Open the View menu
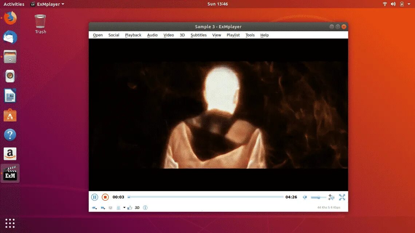Image resolution: width=415 pixels, height=233 pixels. [x=217, y=35]
